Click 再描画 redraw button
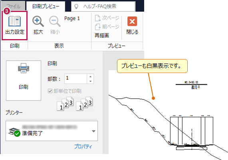Viewport: 228px width, 160px height. [x=102, y=36]
